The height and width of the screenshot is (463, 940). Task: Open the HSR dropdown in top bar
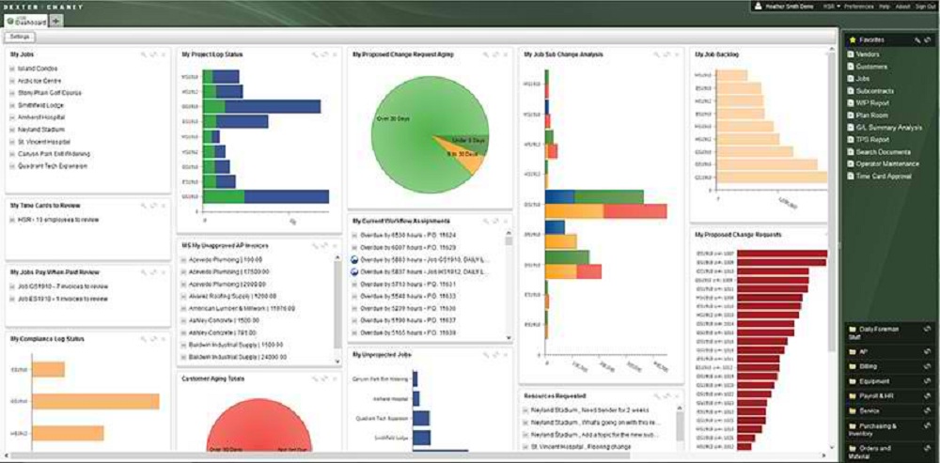[830, 7]
